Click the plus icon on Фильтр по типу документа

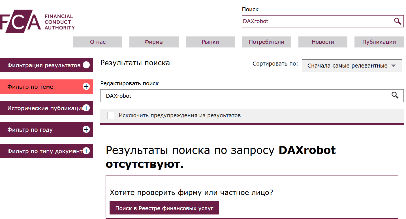click(86, 151)
